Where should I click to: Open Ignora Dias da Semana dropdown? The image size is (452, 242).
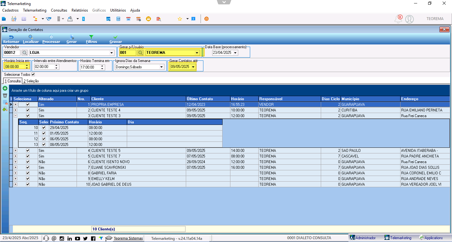coord(162,67)
